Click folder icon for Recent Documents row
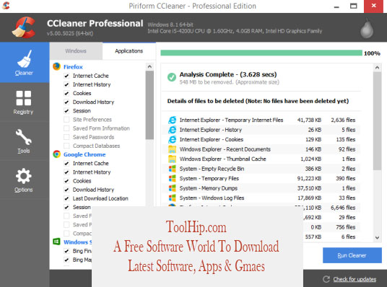Image resolution: width=387 pixels, height=287 pixels. pos(172,149)
